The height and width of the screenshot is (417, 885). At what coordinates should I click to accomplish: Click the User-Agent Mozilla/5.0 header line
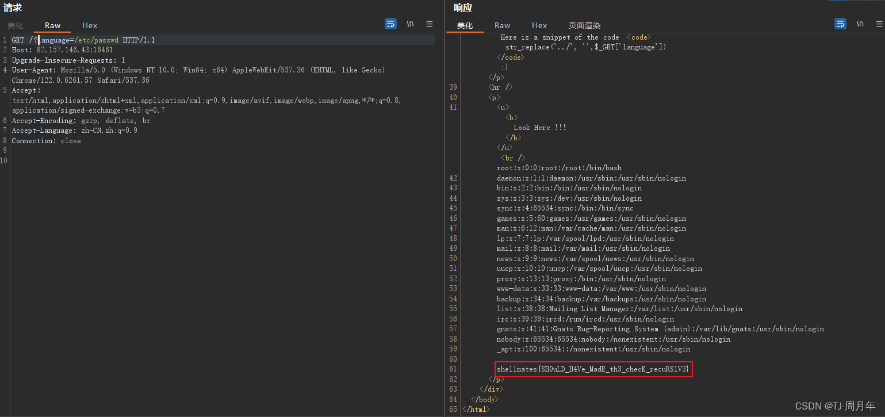[198, 70]
